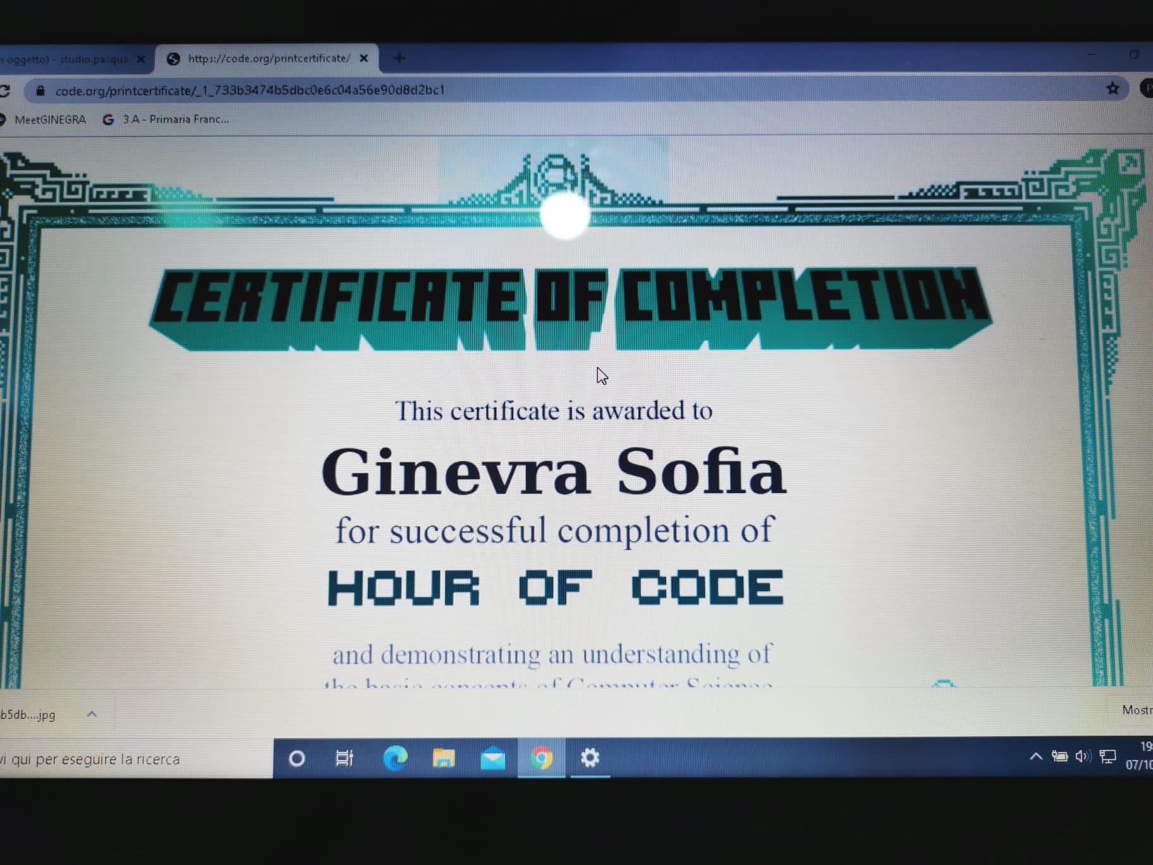Select the code.org printcertificate tab

coord(268,58)
